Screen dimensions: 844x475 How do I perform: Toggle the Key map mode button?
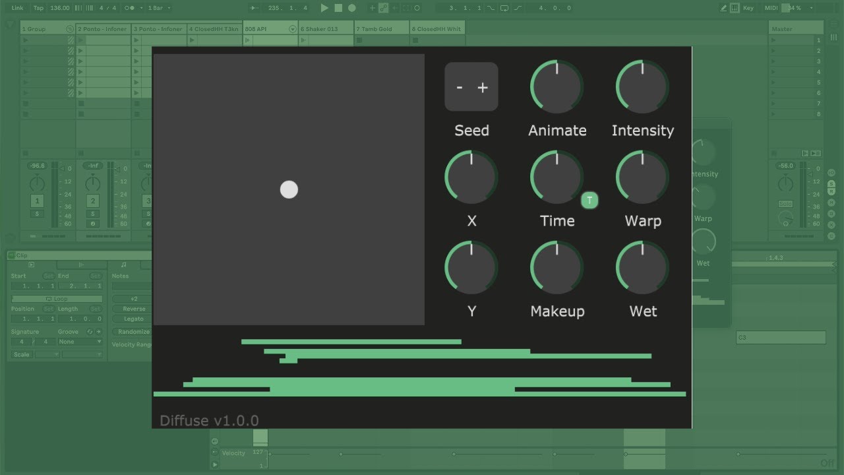coord(748,8)
